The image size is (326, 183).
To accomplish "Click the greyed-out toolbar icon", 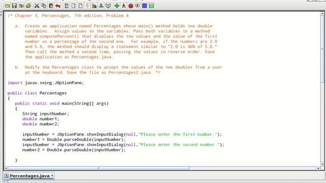I will coord(87,6).
